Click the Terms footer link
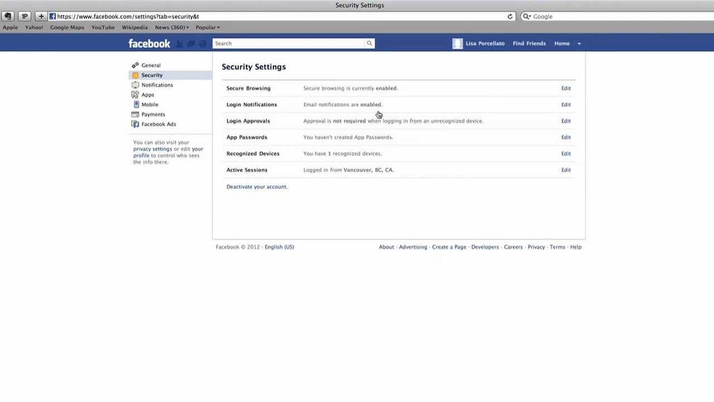Viewport: 714px width, 402px height. 557,247
